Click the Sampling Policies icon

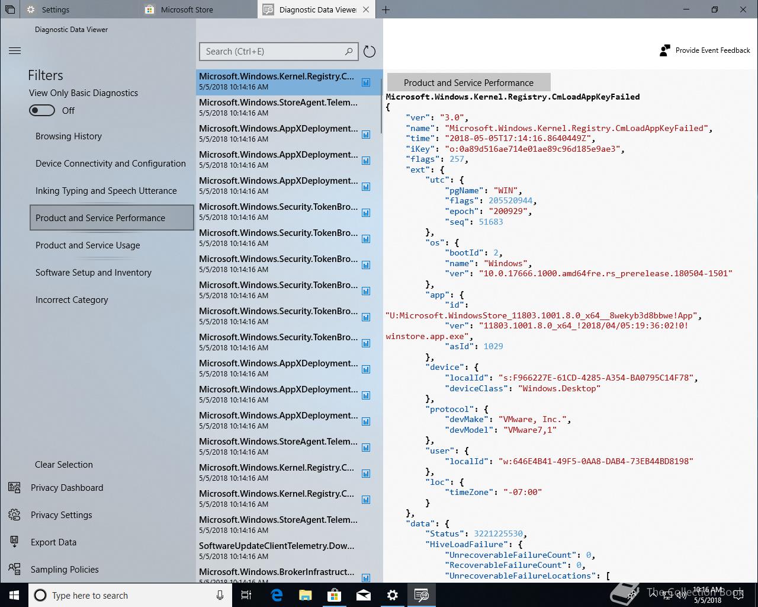coord(14,570)
